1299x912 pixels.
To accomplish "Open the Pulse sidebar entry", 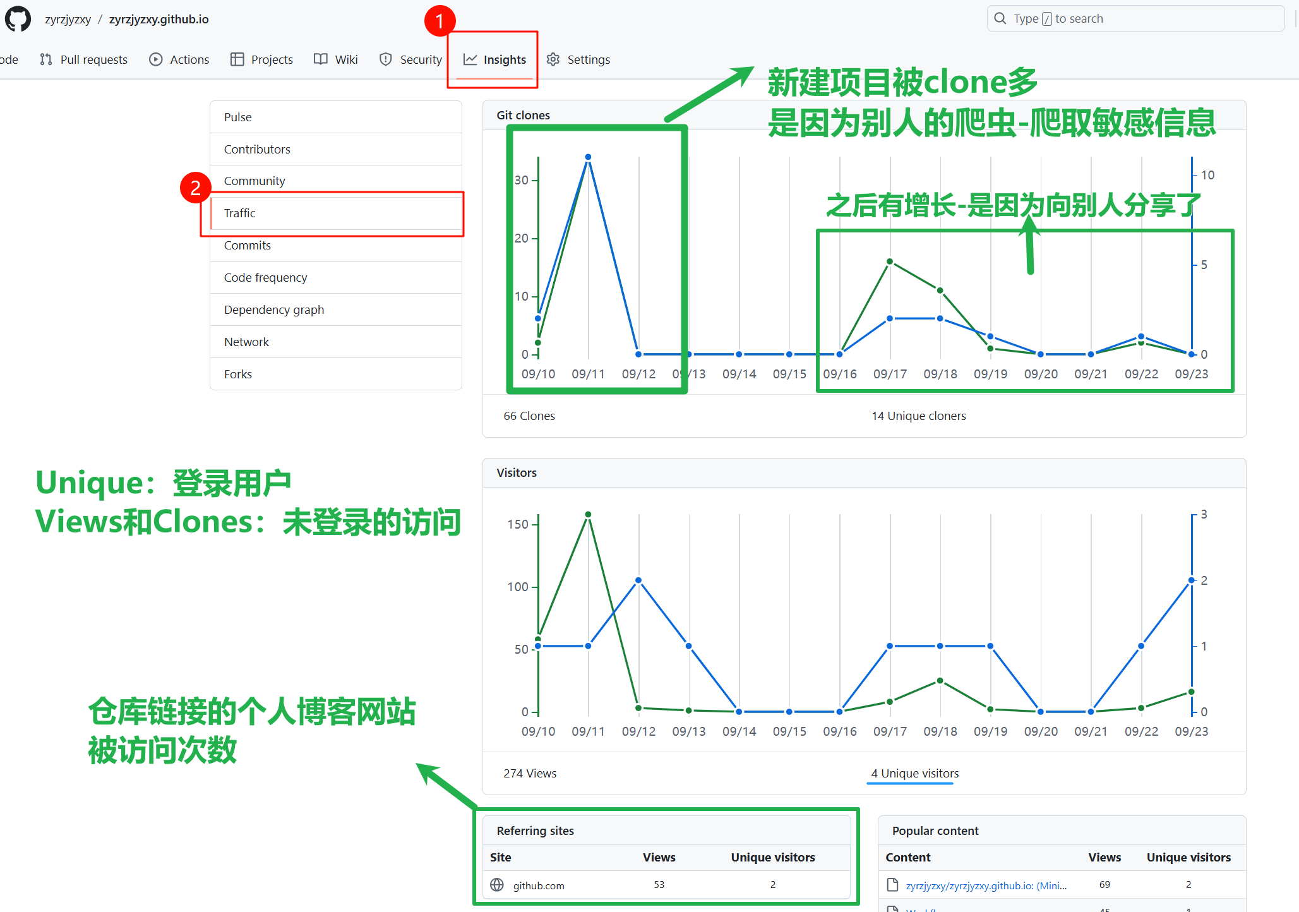I will [237, 117].
